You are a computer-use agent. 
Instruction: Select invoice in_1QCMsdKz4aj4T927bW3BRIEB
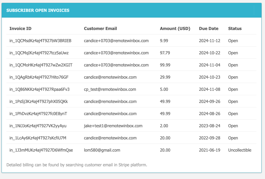click(40, 41)
